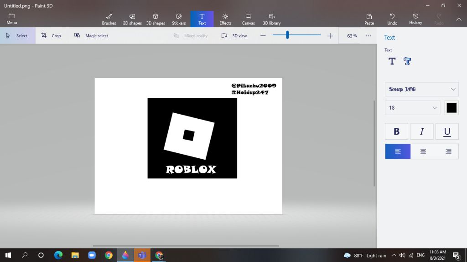
Task: Open network settings in system tray
Action: [x=411, y=256]
